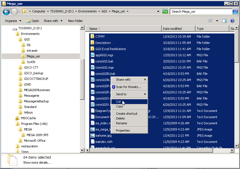This screenshot has width=240, height=169.
Task: Click the Help question mark icon
Action: [x=232, y=21]
